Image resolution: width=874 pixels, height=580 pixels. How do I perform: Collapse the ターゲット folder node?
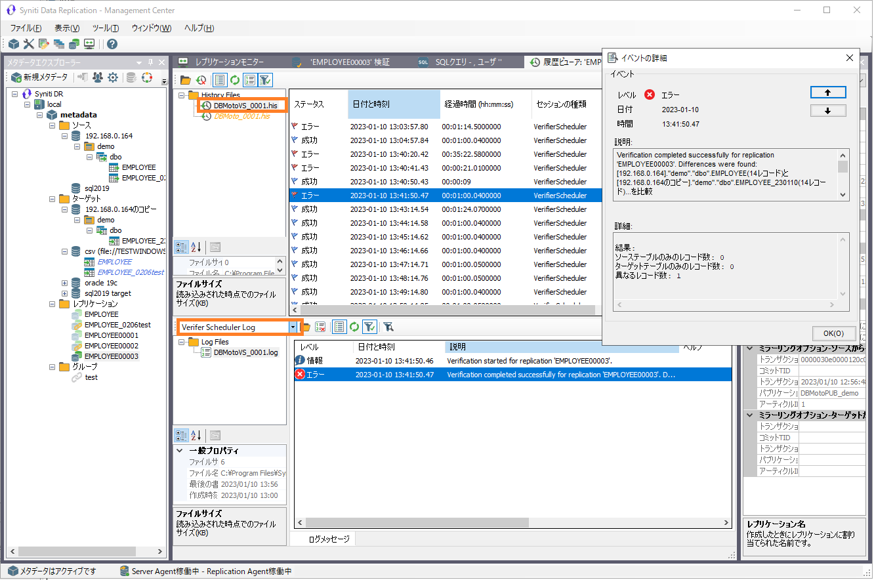click(x=52, y=199)
